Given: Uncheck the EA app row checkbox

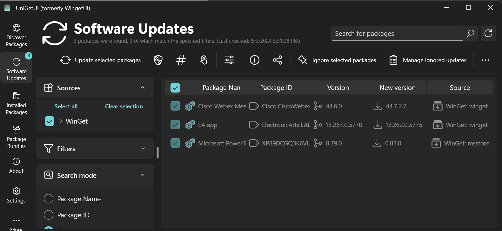Looking at the screenshot, I should pos(175,125).
